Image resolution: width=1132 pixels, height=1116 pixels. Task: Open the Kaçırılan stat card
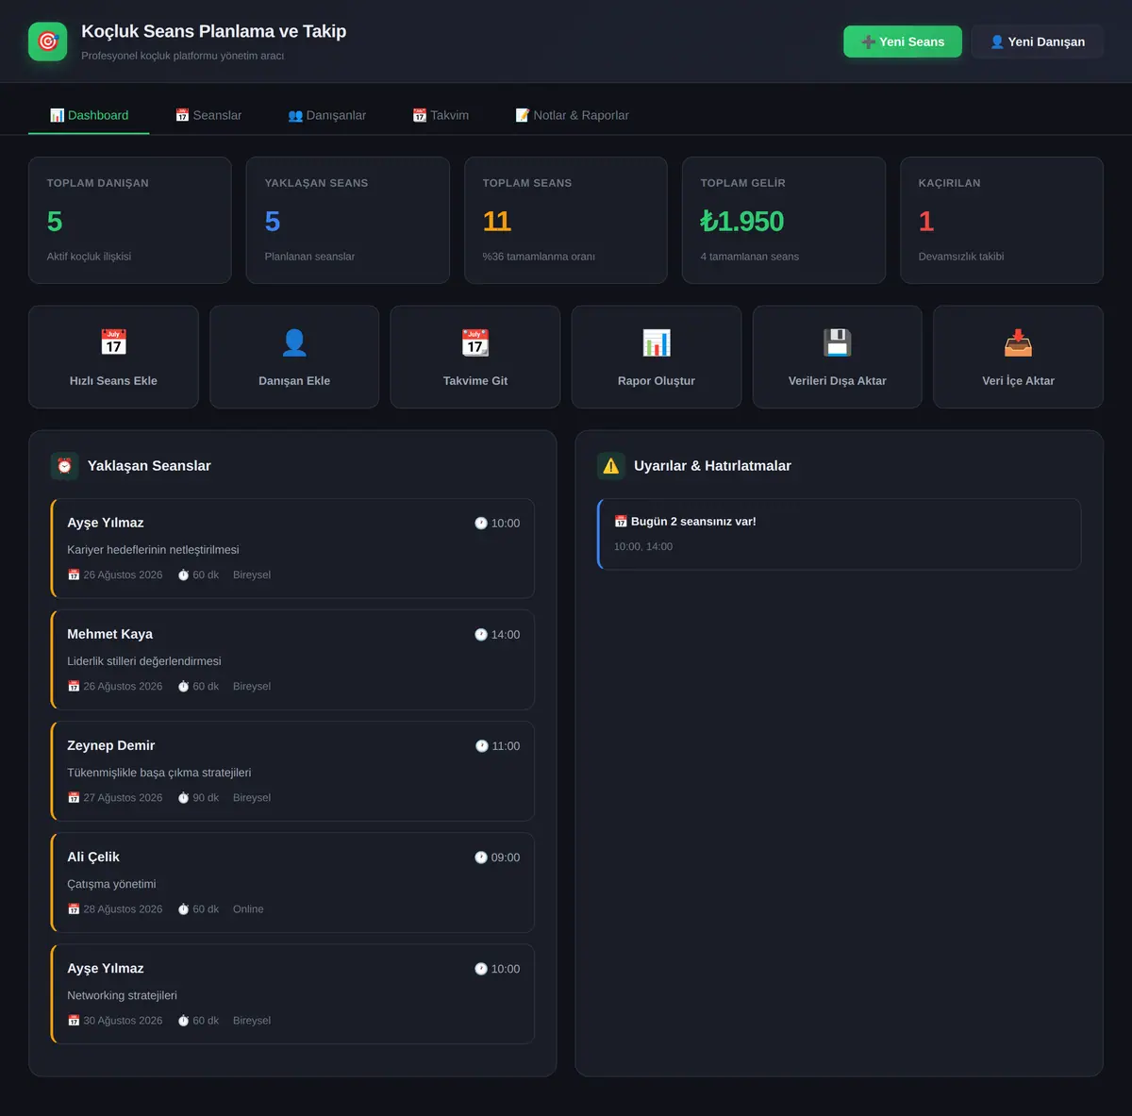click(1002, 220)
